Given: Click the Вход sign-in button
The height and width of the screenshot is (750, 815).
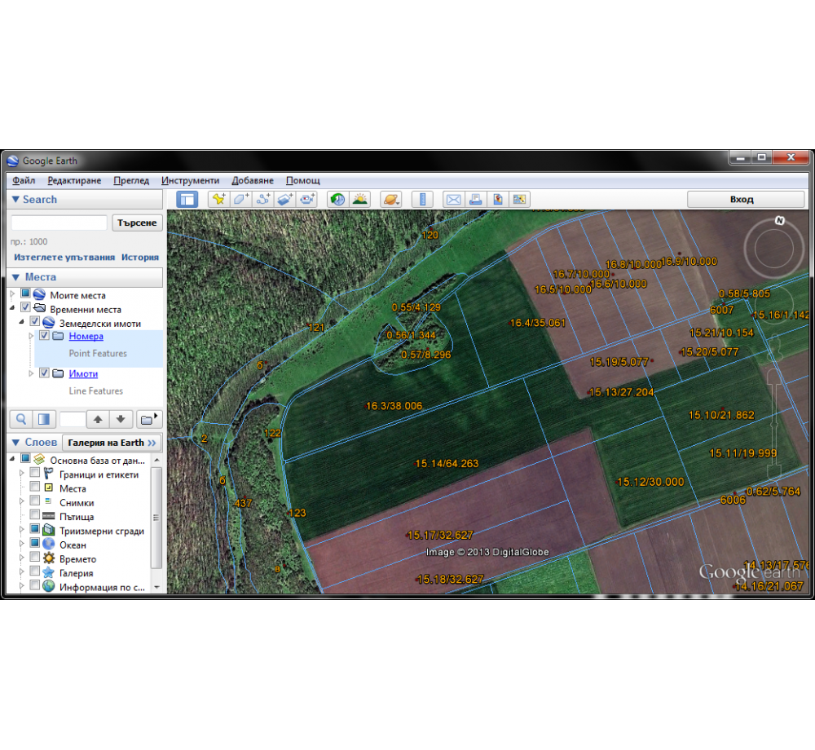Looking at the screenshot, I should click(x=746, y=199).
